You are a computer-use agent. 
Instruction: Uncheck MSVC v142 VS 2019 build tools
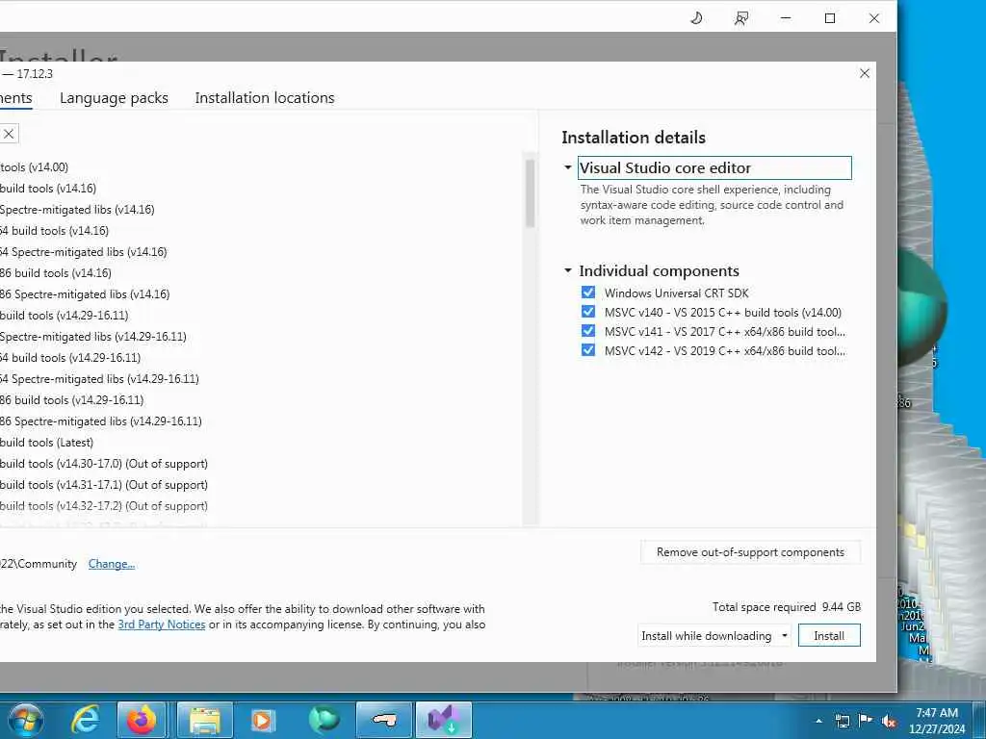tap(588, 350)
